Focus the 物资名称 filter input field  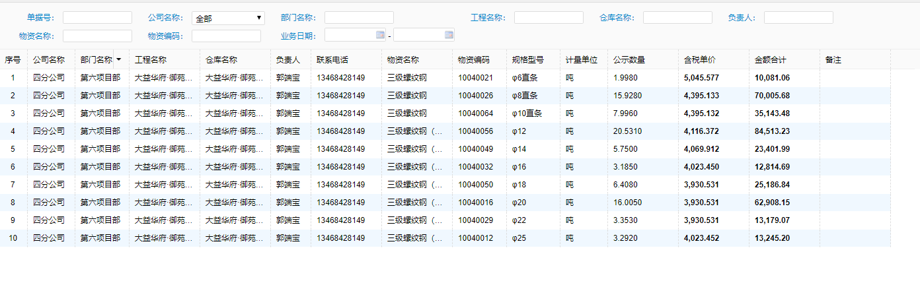pos(97,36)
